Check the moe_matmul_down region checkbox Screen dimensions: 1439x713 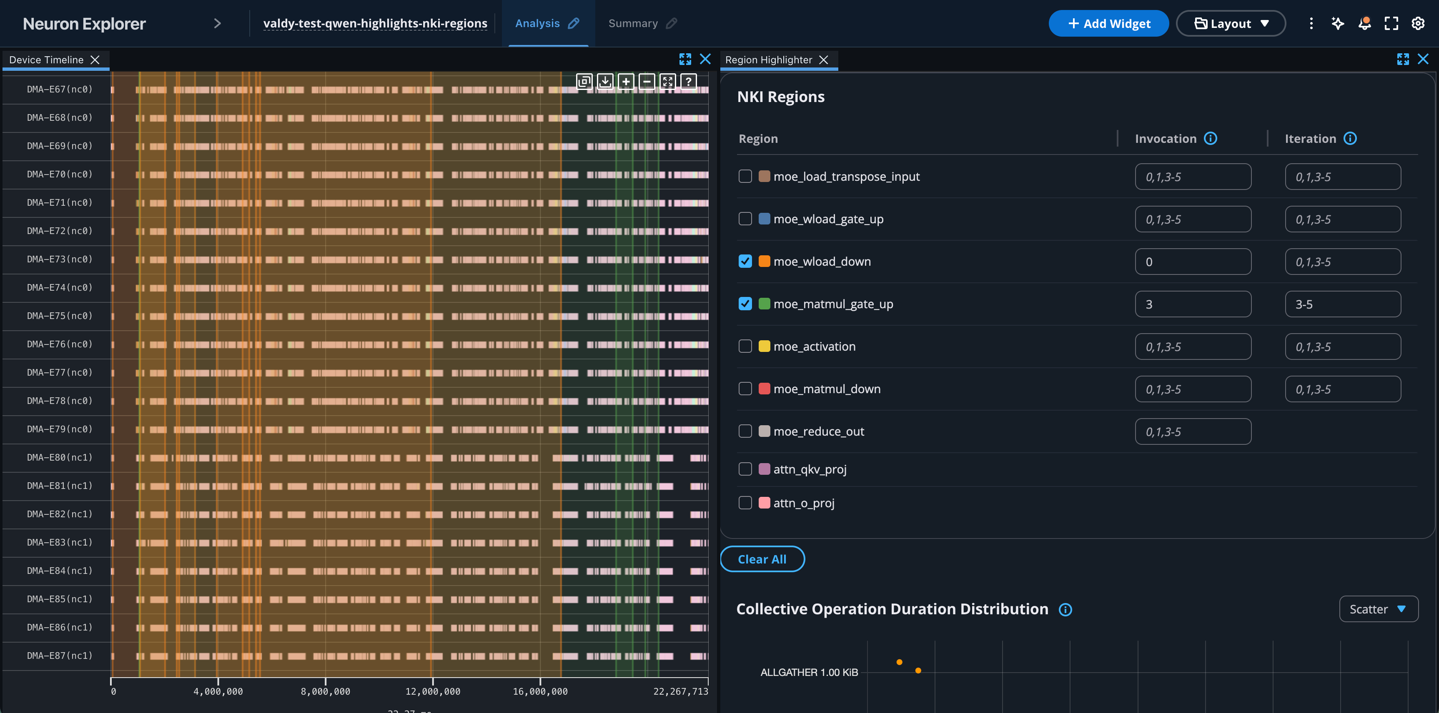pos(745,388)
